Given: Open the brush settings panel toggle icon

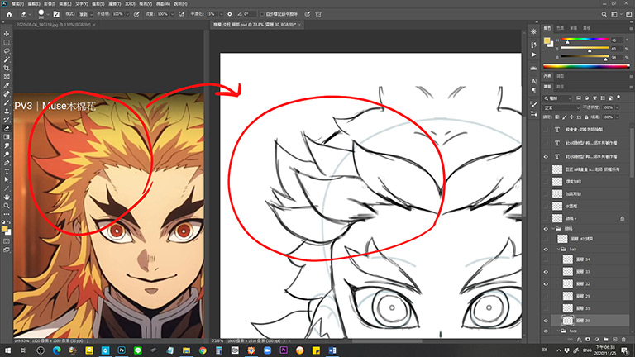Looking at the screenshot, I should 56,14.
